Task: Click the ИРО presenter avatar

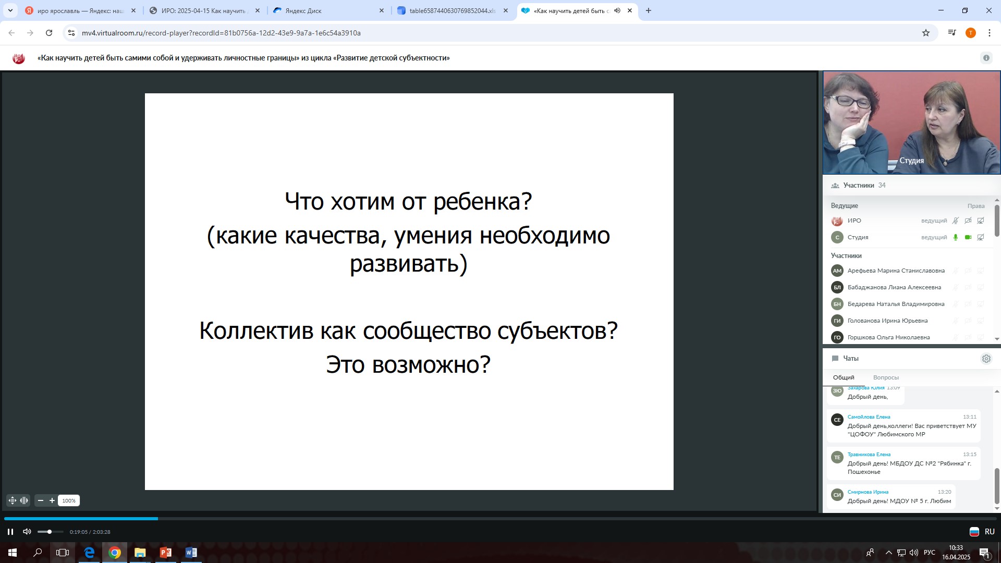Action: click(x=837, y=221)
